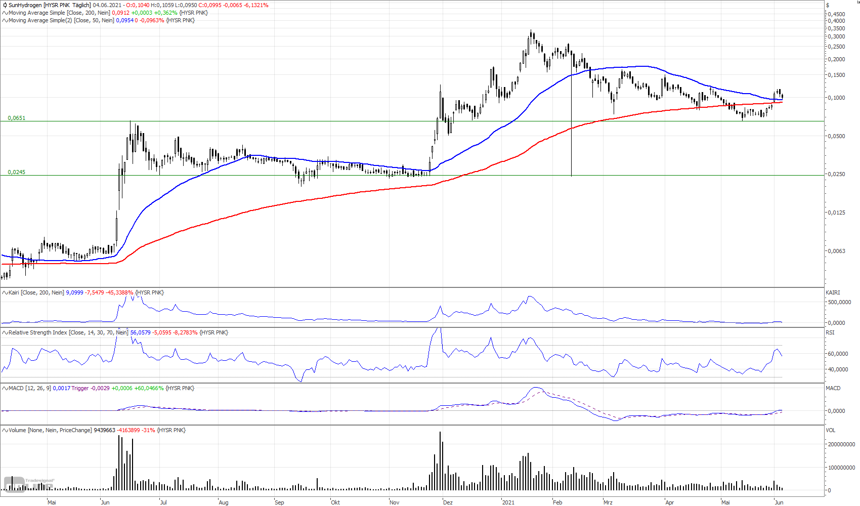Viewport: 860px width, 506px height.
Task: Click the wave icon next to Volume label
Action: coord(5,430)
